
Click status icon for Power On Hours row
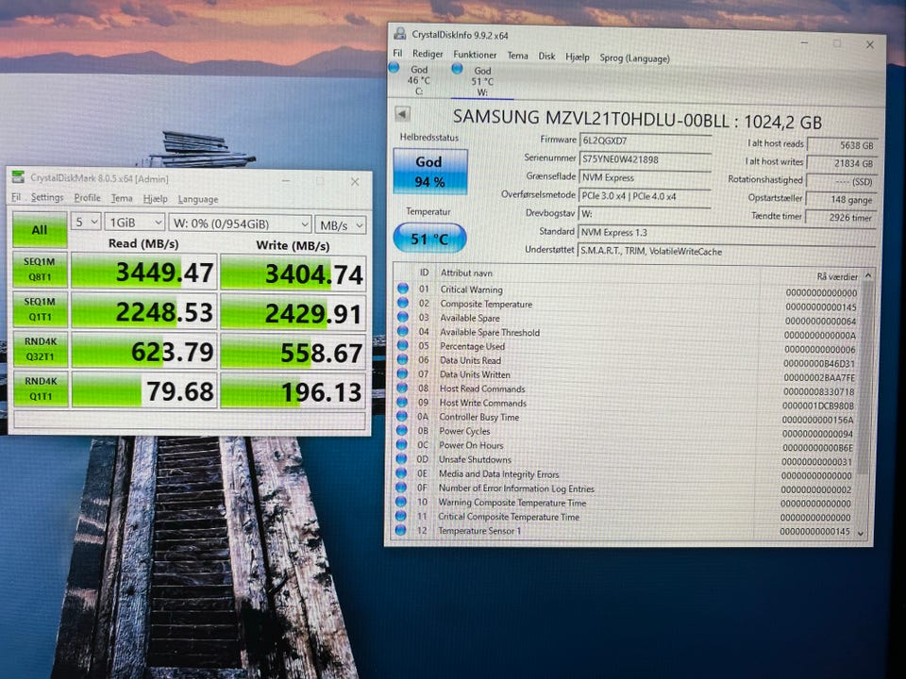point(402,444)
